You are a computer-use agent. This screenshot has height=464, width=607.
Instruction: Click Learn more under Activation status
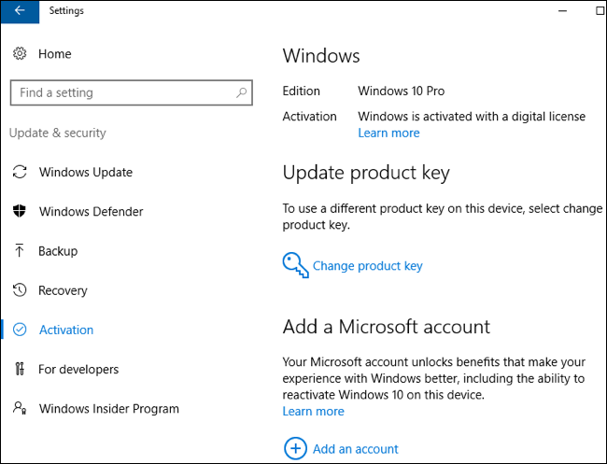pos(388,133)
